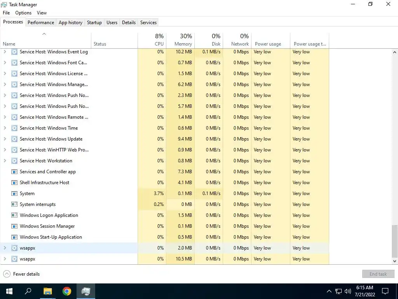This screenshot has height=299, width=398.
Task: Open taskbar search magnifier
Action: [28, 291]
